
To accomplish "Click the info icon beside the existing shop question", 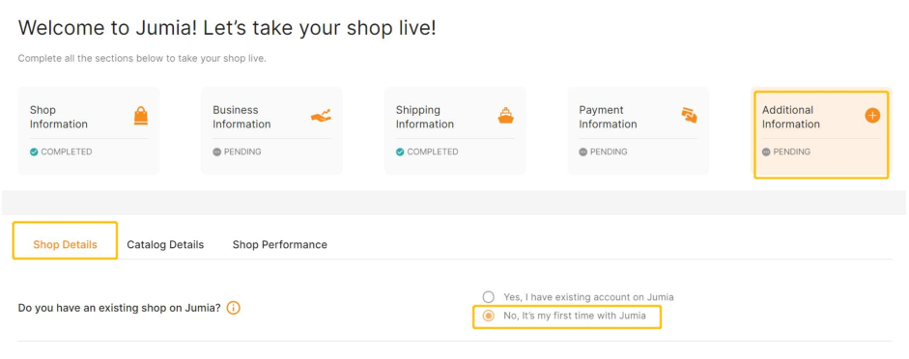I will tap(233, 308).
